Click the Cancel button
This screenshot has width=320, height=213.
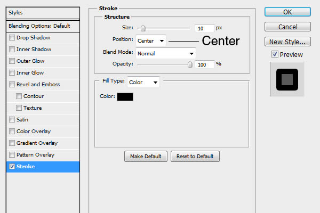coord(287,27)
